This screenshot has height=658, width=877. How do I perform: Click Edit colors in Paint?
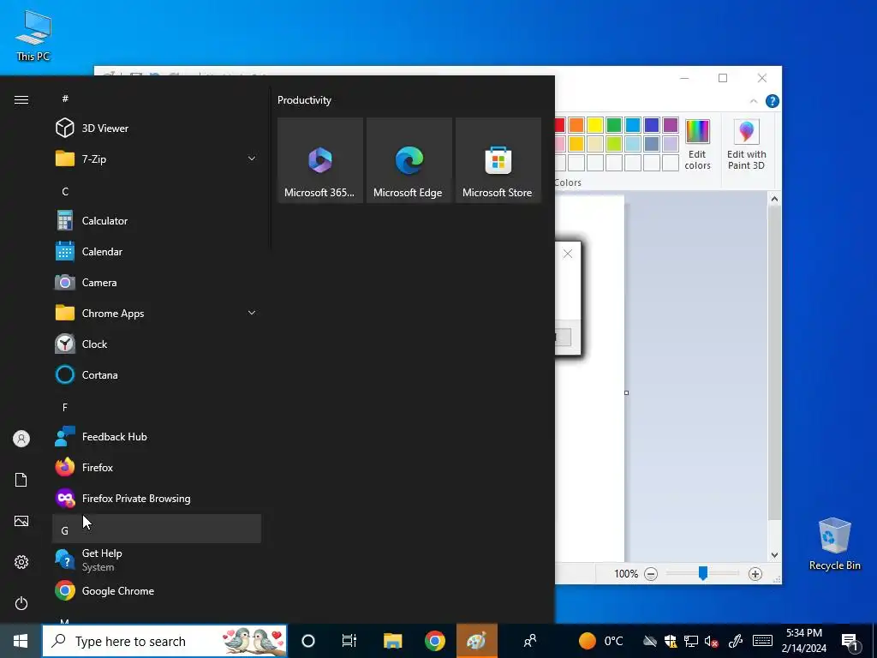697,145
